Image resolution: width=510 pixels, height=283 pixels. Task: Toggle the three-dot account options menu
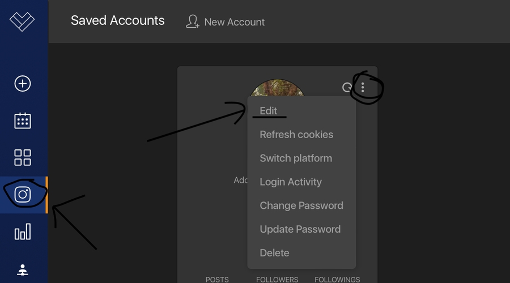(363, 87)
